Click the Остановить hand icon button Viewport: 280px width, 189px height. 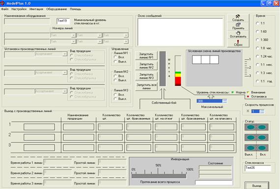238,34
